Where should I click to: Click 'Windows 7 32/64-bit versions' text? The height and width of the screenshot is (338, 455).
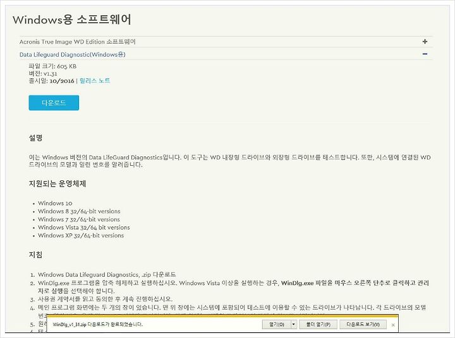pos(78,219)
